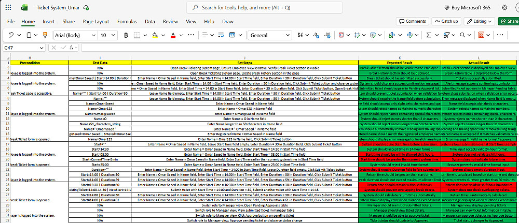
Task: Expand the Name Box dropdown
Action: pos(42,48)
